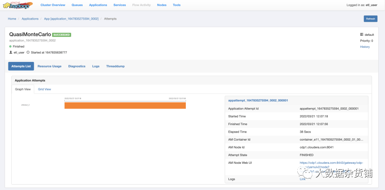Click the Logged in as etl_user text
Screen dimensions: 385x190
362,5
